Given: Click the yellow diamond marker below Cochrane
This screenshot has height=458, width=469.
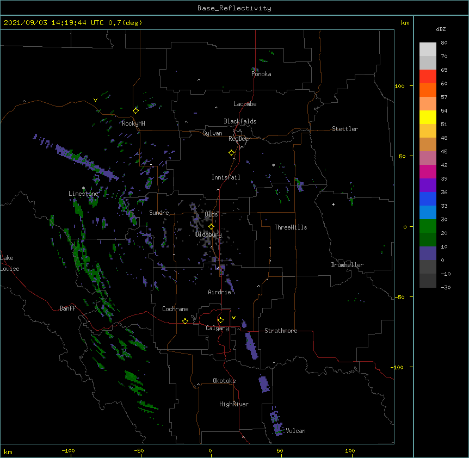Looking at the screenshot, I should [x=185, y=321].
